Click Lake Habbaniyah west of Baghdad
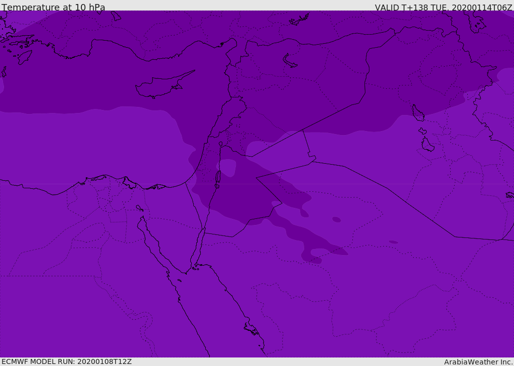Screen dimensions: 514x366 pyautogui.click(x=422, y=131)
